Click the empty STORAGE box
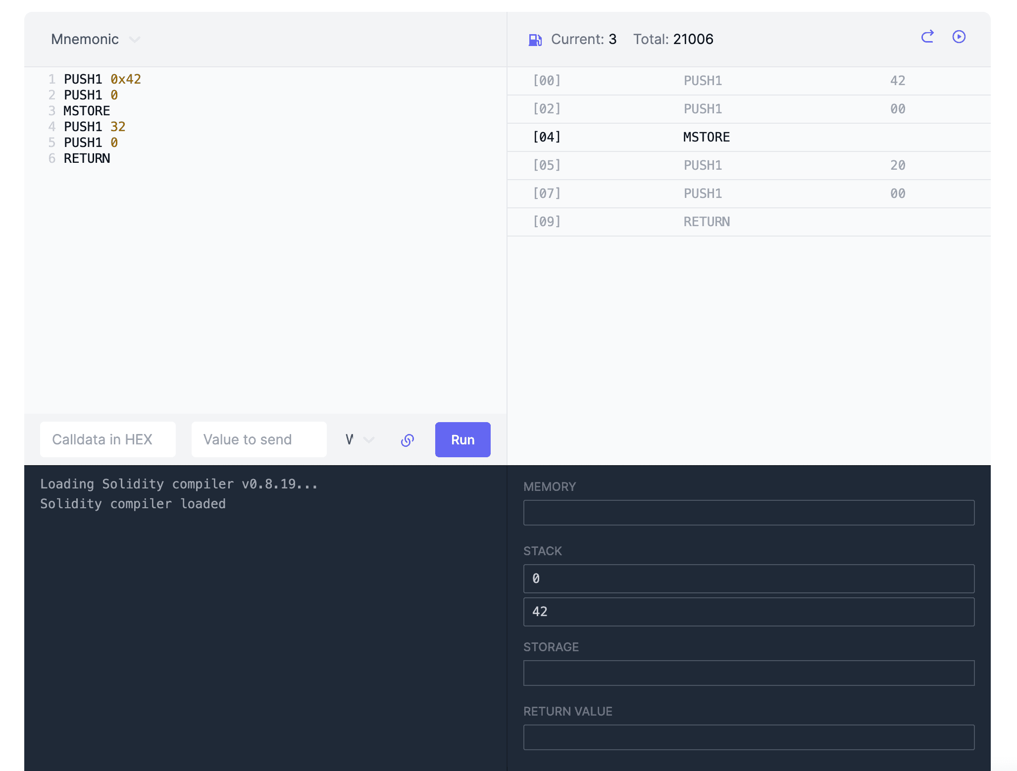This screenshot has height=771, width=1017. [x=749, y=673]
